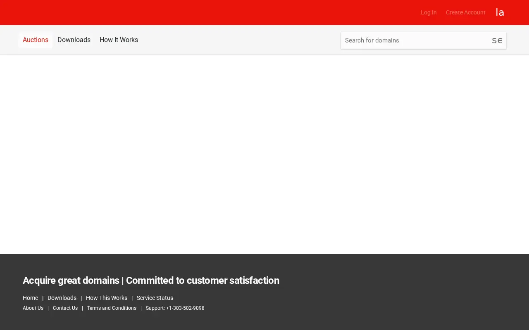Open the Downloads tab in the navigation bar
Image resolution: width=529 pixels, height=330 pixels.
pos(74,40)
